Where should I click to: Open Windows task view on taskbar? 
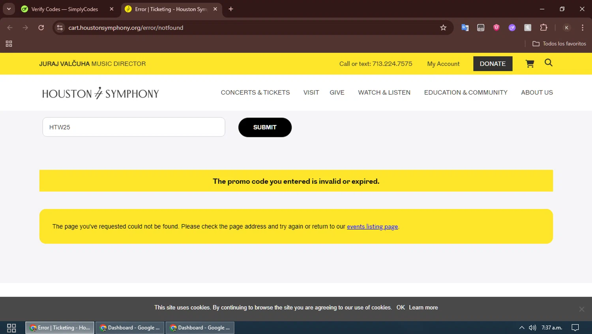point(11,328)
